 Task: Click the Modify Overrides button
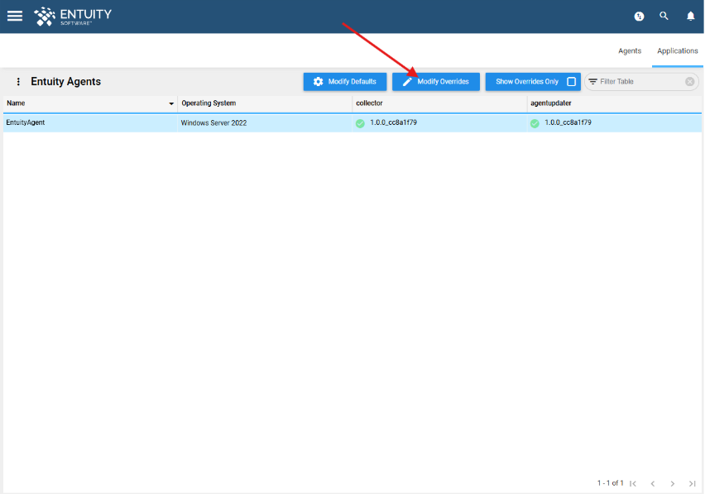(436, 82)
